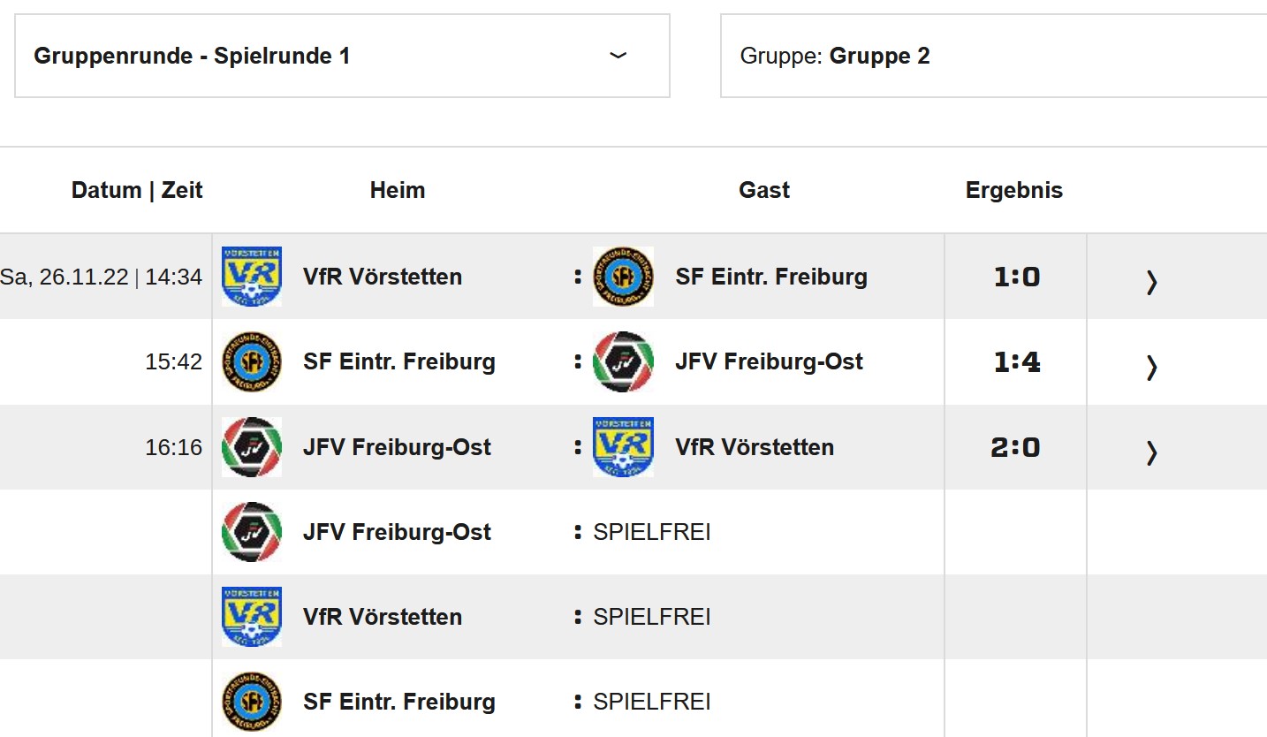Click VfR Vörstetten crest in the 14:34 match
Viewport: 1267px width, 737px height.
pos(252,277)
